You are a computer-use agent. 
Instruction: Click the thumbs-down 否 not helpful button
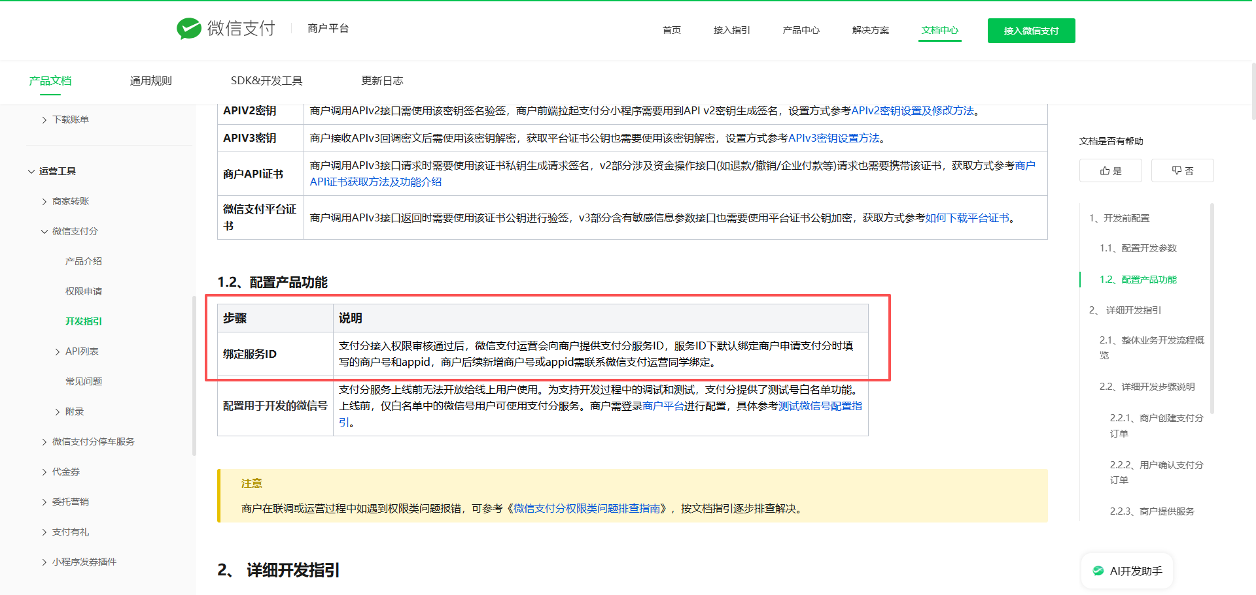point(1182,170)
